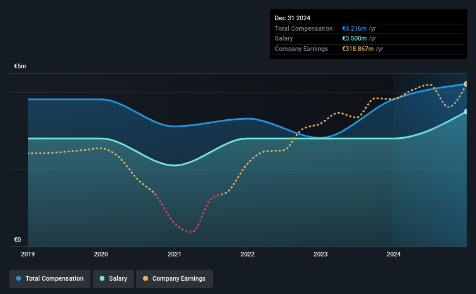
Task: Select the 2020 x-axis label
Action: (101, 254)
